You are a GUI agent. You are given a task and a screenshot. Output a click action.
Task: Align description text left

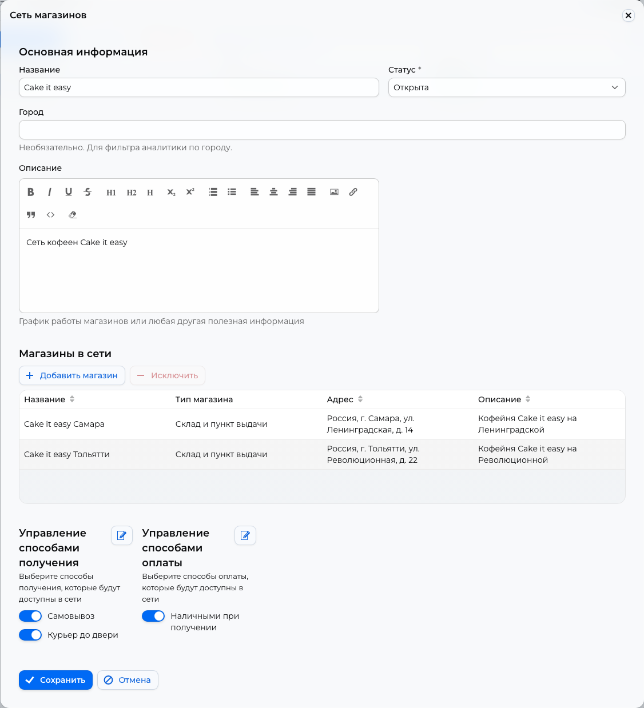255,192
